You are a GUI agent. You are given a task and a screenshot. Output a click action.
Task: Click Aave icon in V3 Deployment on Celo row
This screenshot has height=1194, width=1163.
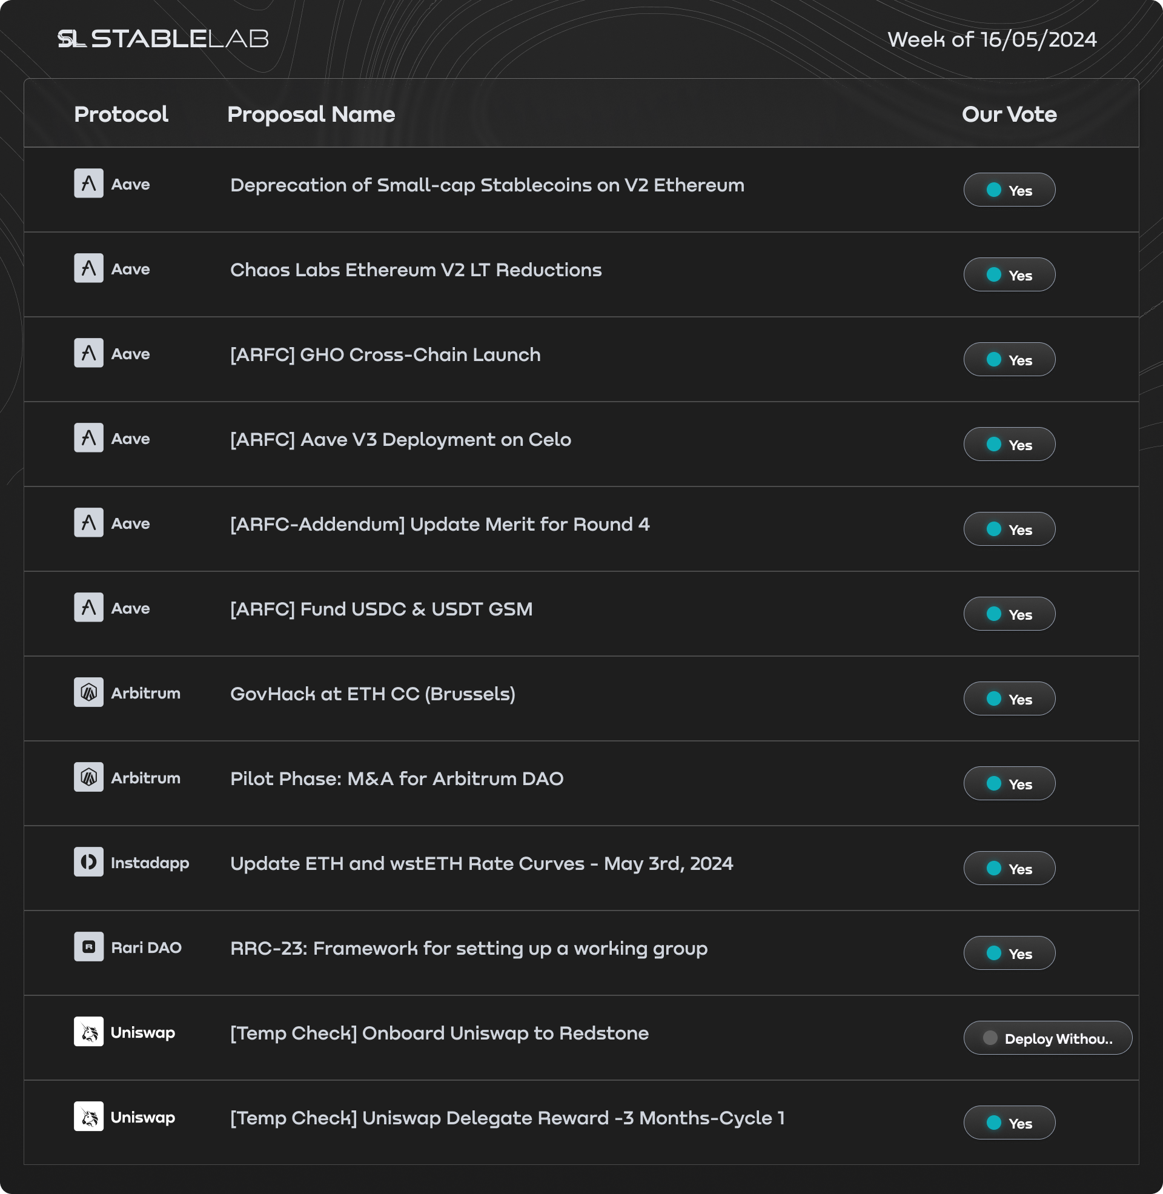coord(88,438)
